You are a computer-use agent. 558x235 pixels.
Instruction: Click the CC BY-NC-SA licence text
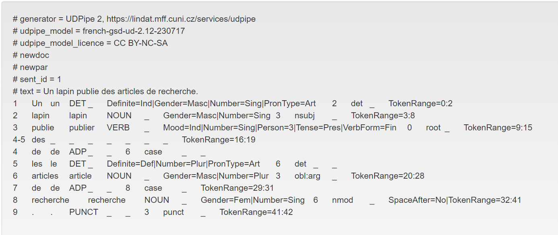tap(141, 43)
